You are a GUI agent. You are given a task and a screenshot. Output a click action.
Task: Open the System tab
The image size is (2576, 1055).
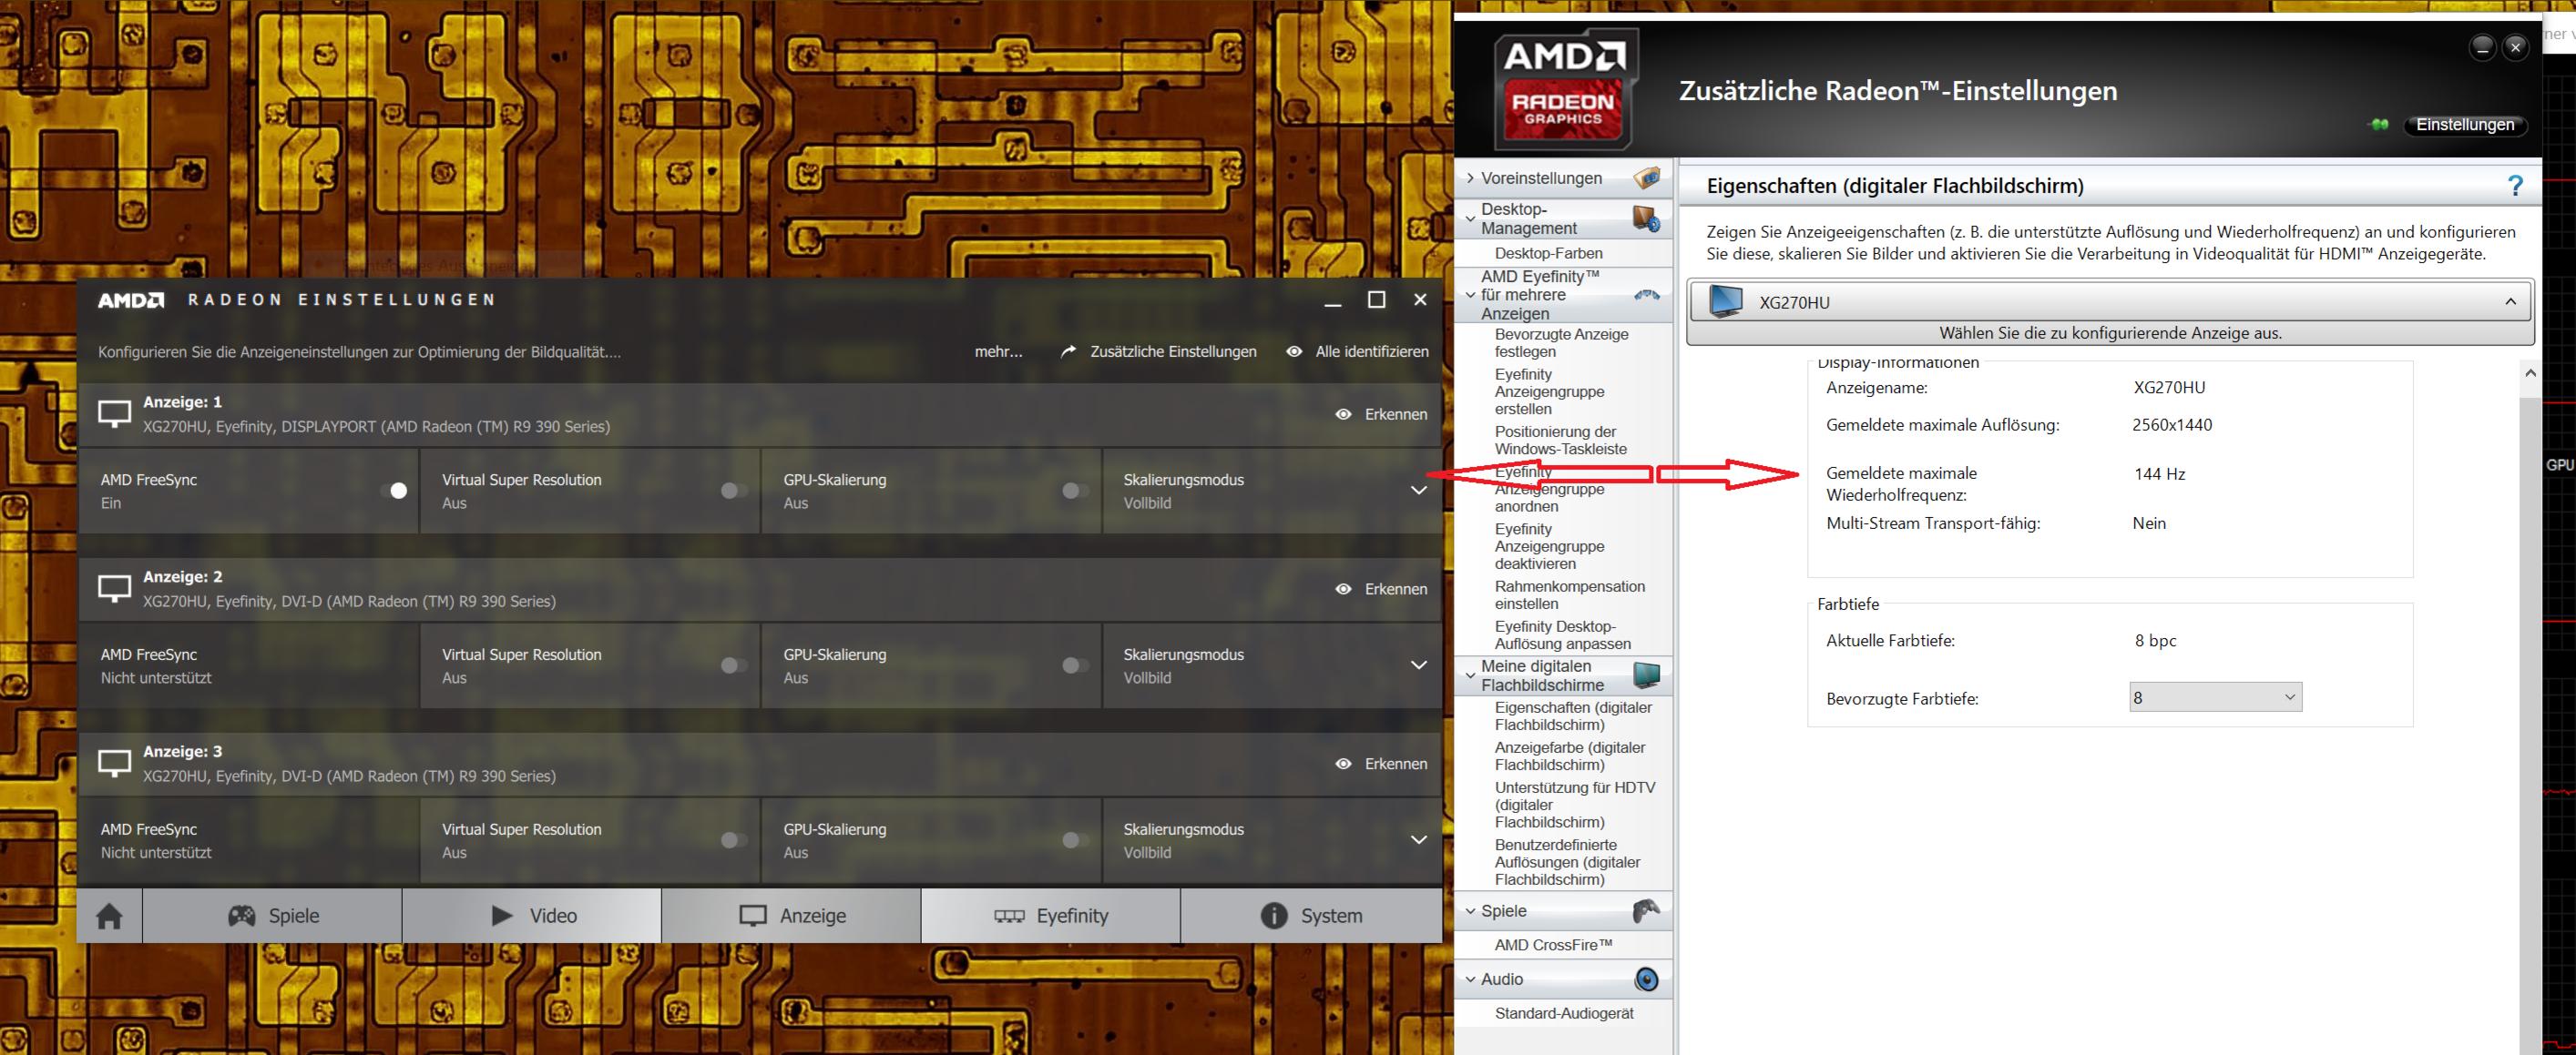[x=1311, y=916]
